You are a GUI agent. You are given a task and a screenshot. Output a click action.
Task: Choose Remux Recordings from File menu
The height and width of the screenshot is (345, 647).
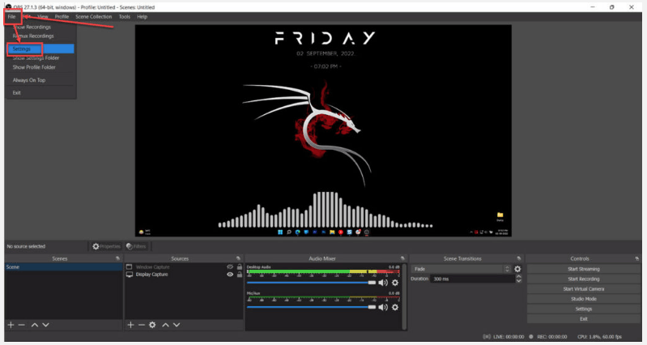click(x=33, y=36)
